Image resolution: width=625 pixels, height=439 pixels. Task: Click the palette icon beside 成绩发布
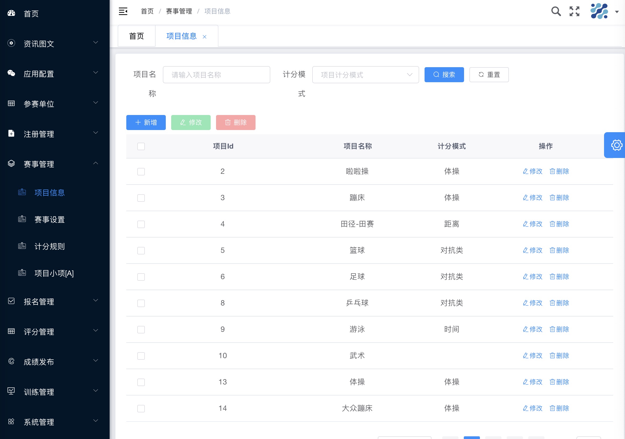pyautogui.click(x=11, y=361)
